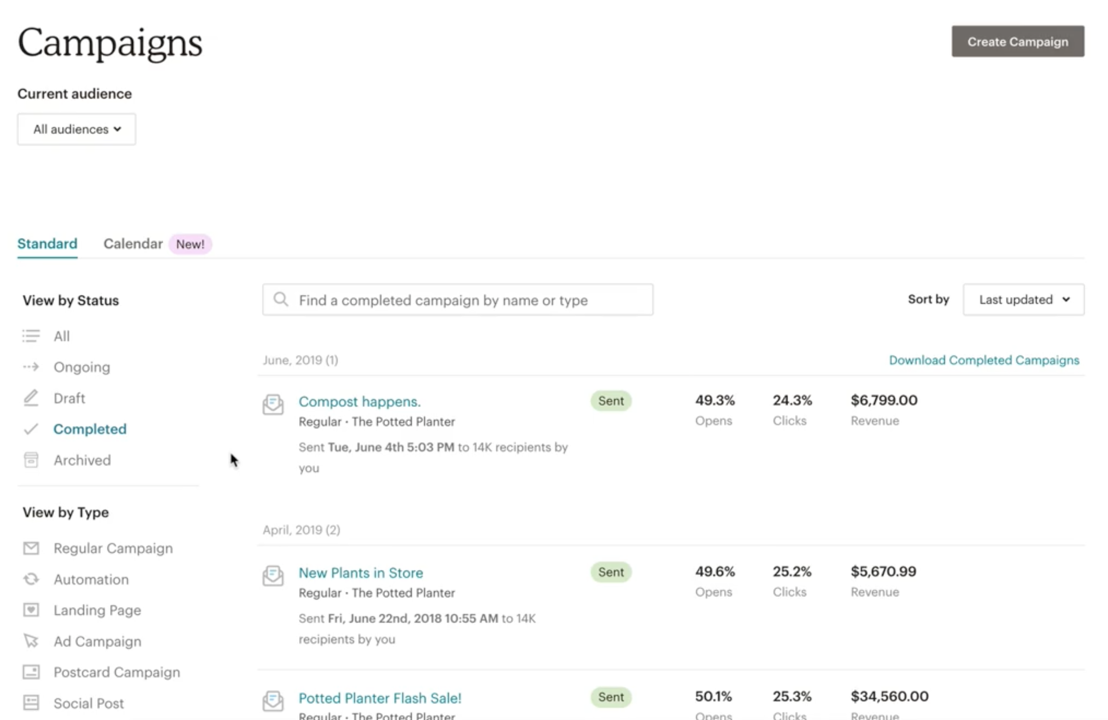Select the All status filter
This screenshot has width=1108, height=720.
61,336
